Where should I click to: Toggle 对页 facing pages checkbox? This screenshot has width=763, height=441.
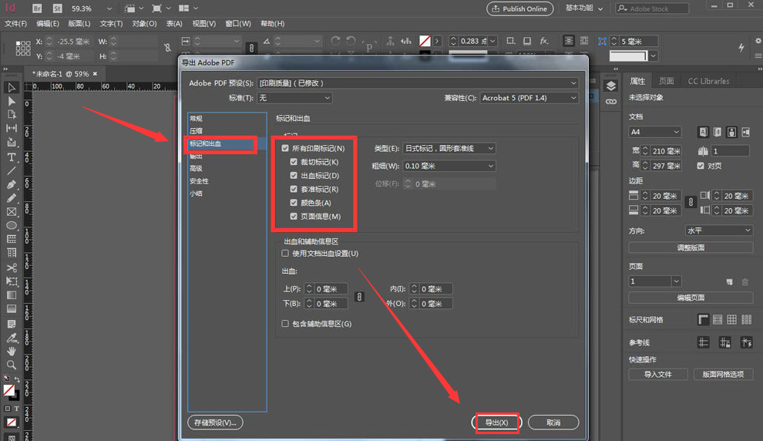pos(701,166)
